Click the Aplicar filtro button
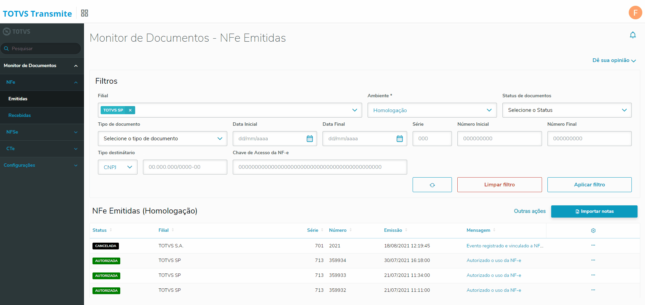 (x=589, y=185)
